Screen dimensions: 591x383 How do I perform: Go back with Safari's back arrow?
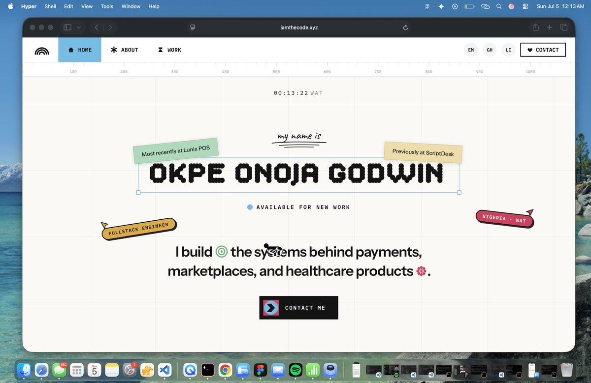(x=97, y=28)
